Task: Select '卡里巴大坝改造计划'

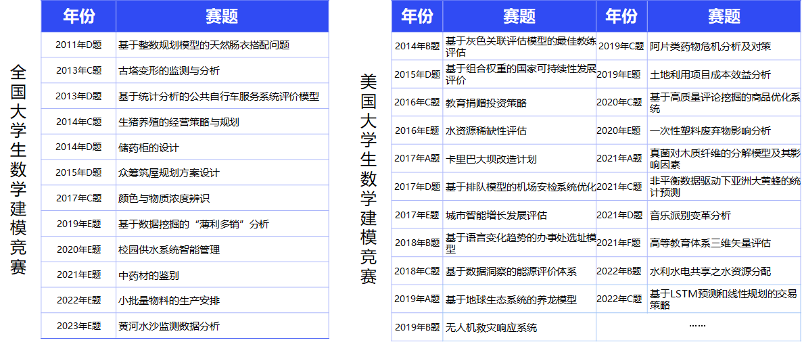Action: [x=491, y=159]
